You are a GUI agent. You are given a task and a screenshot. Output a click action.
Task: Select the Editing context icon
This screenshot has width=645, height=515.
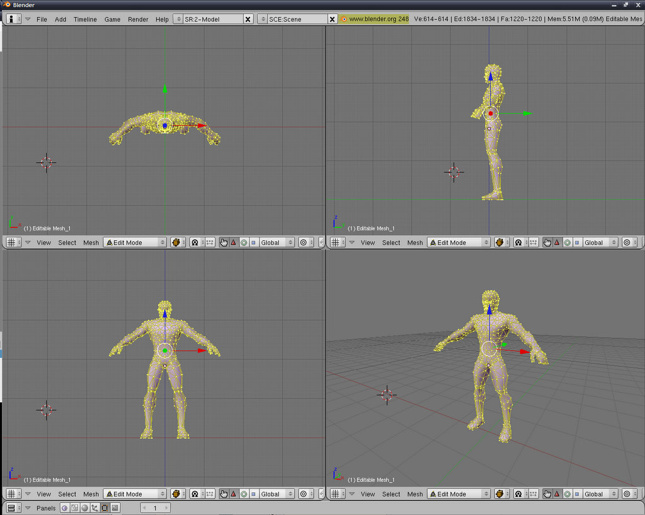click(105, 507)
